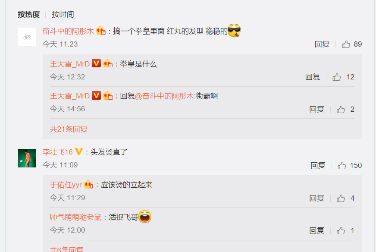Like 李壮飞16's comment with 150 likes

point(342,165)
